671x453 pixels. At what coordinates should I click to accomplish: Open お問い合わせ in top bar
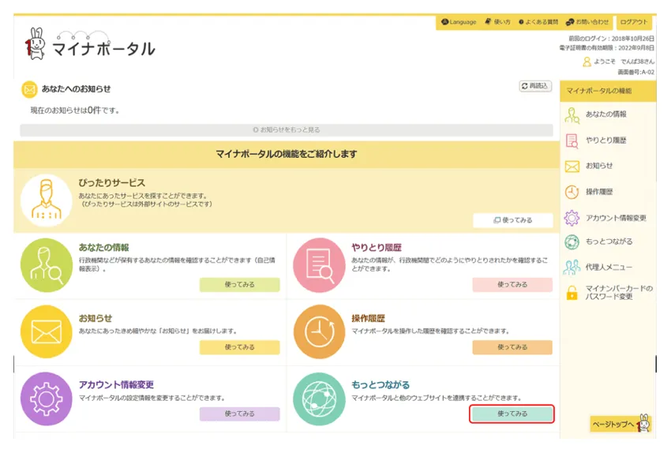(x=587, y=22)
